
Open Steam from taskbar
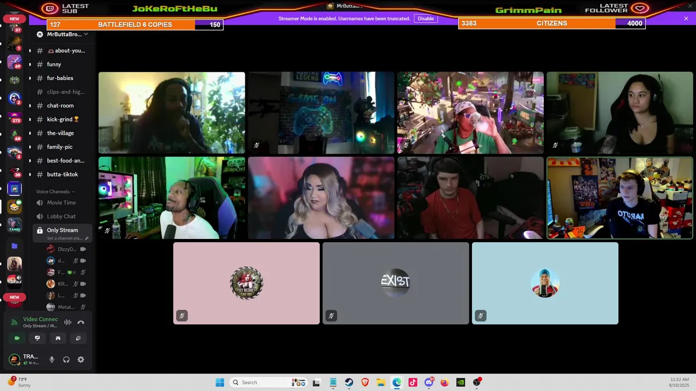(349, 382)
